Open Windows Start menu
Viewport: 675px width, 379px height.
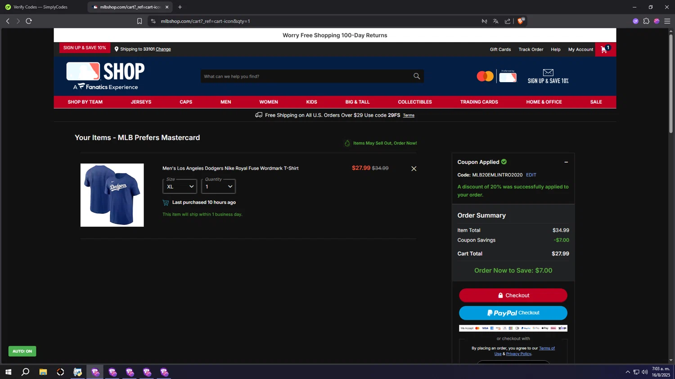pos(8,372)
